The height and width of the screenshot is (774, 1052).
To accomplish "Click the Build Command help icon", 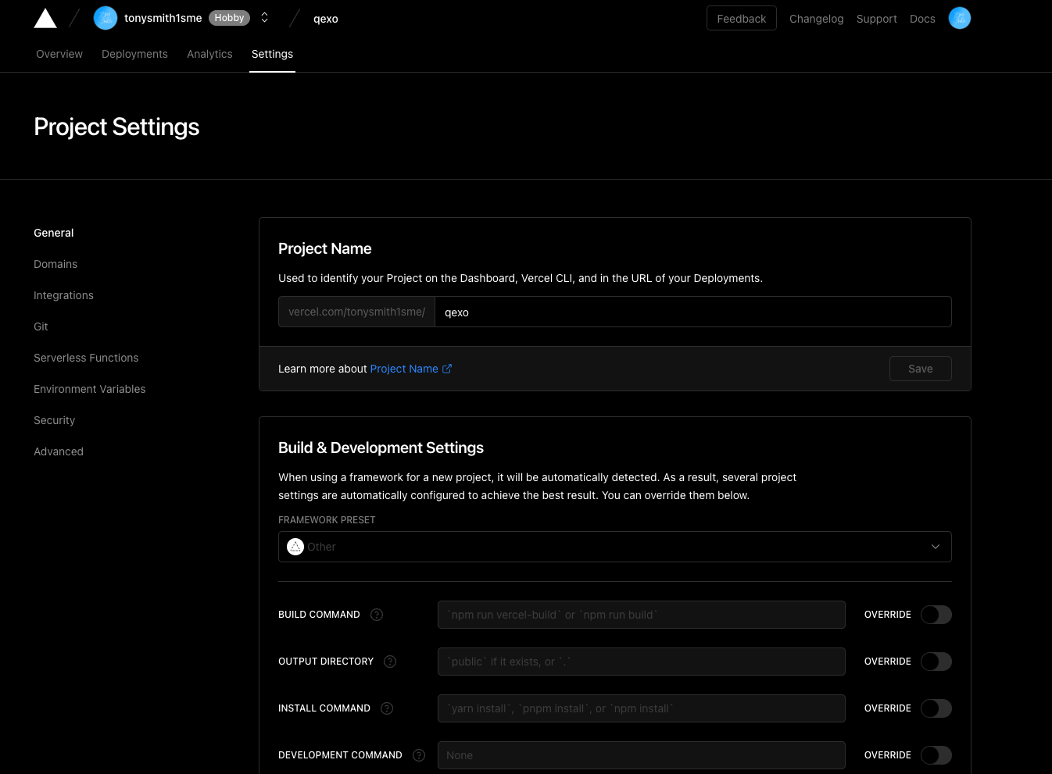I will pos(377,615).
